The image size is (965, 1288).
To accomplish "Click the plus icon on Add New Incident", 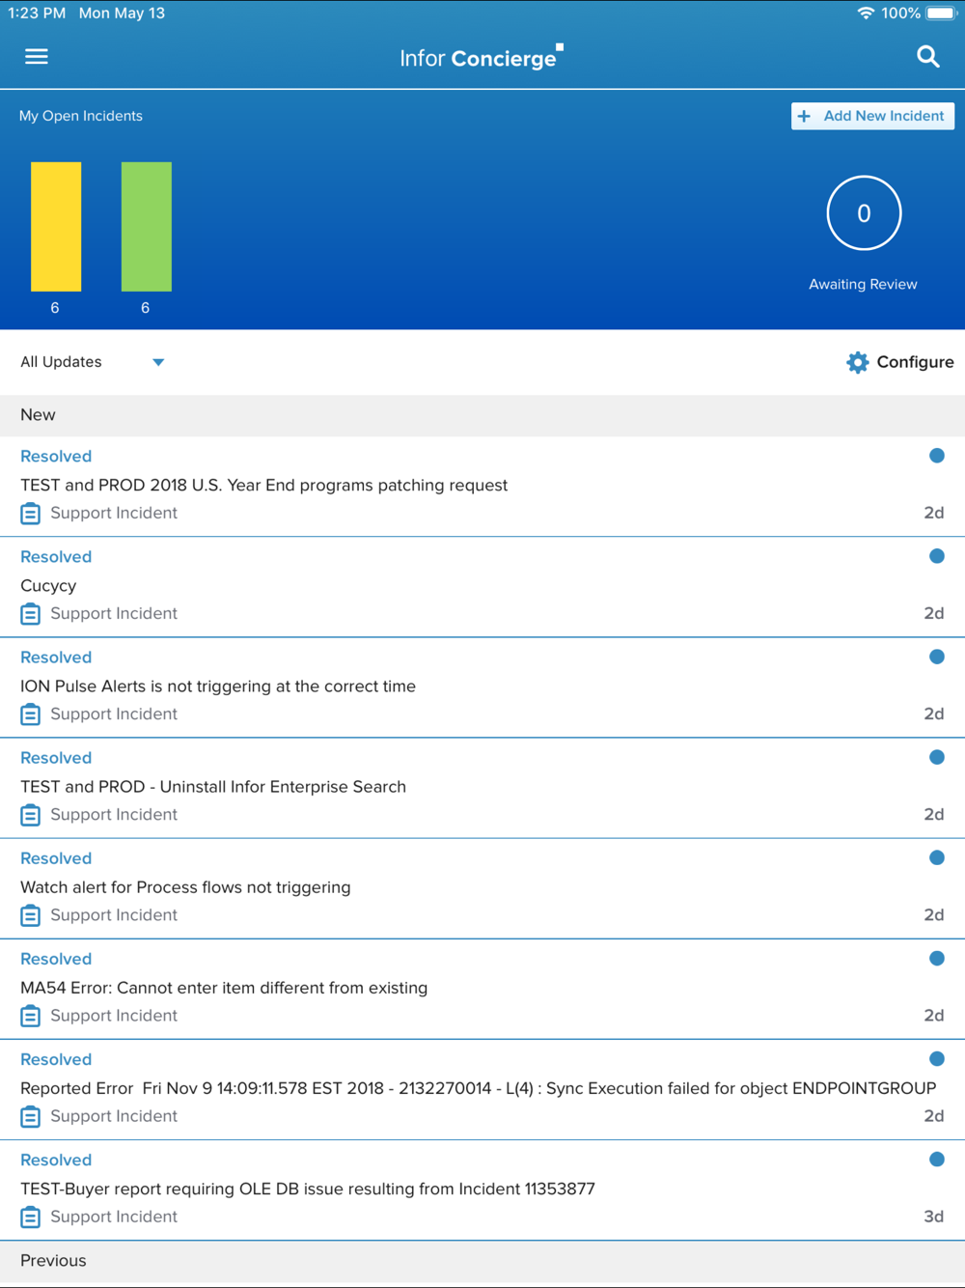I will coord(804,116).
